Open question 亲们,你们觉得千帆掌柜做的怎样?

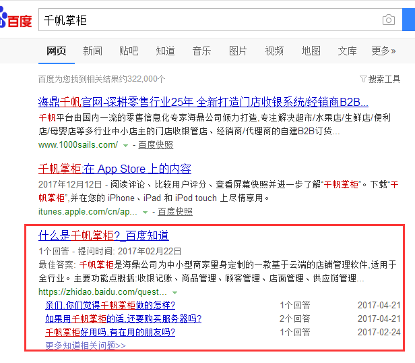(110, 305)
